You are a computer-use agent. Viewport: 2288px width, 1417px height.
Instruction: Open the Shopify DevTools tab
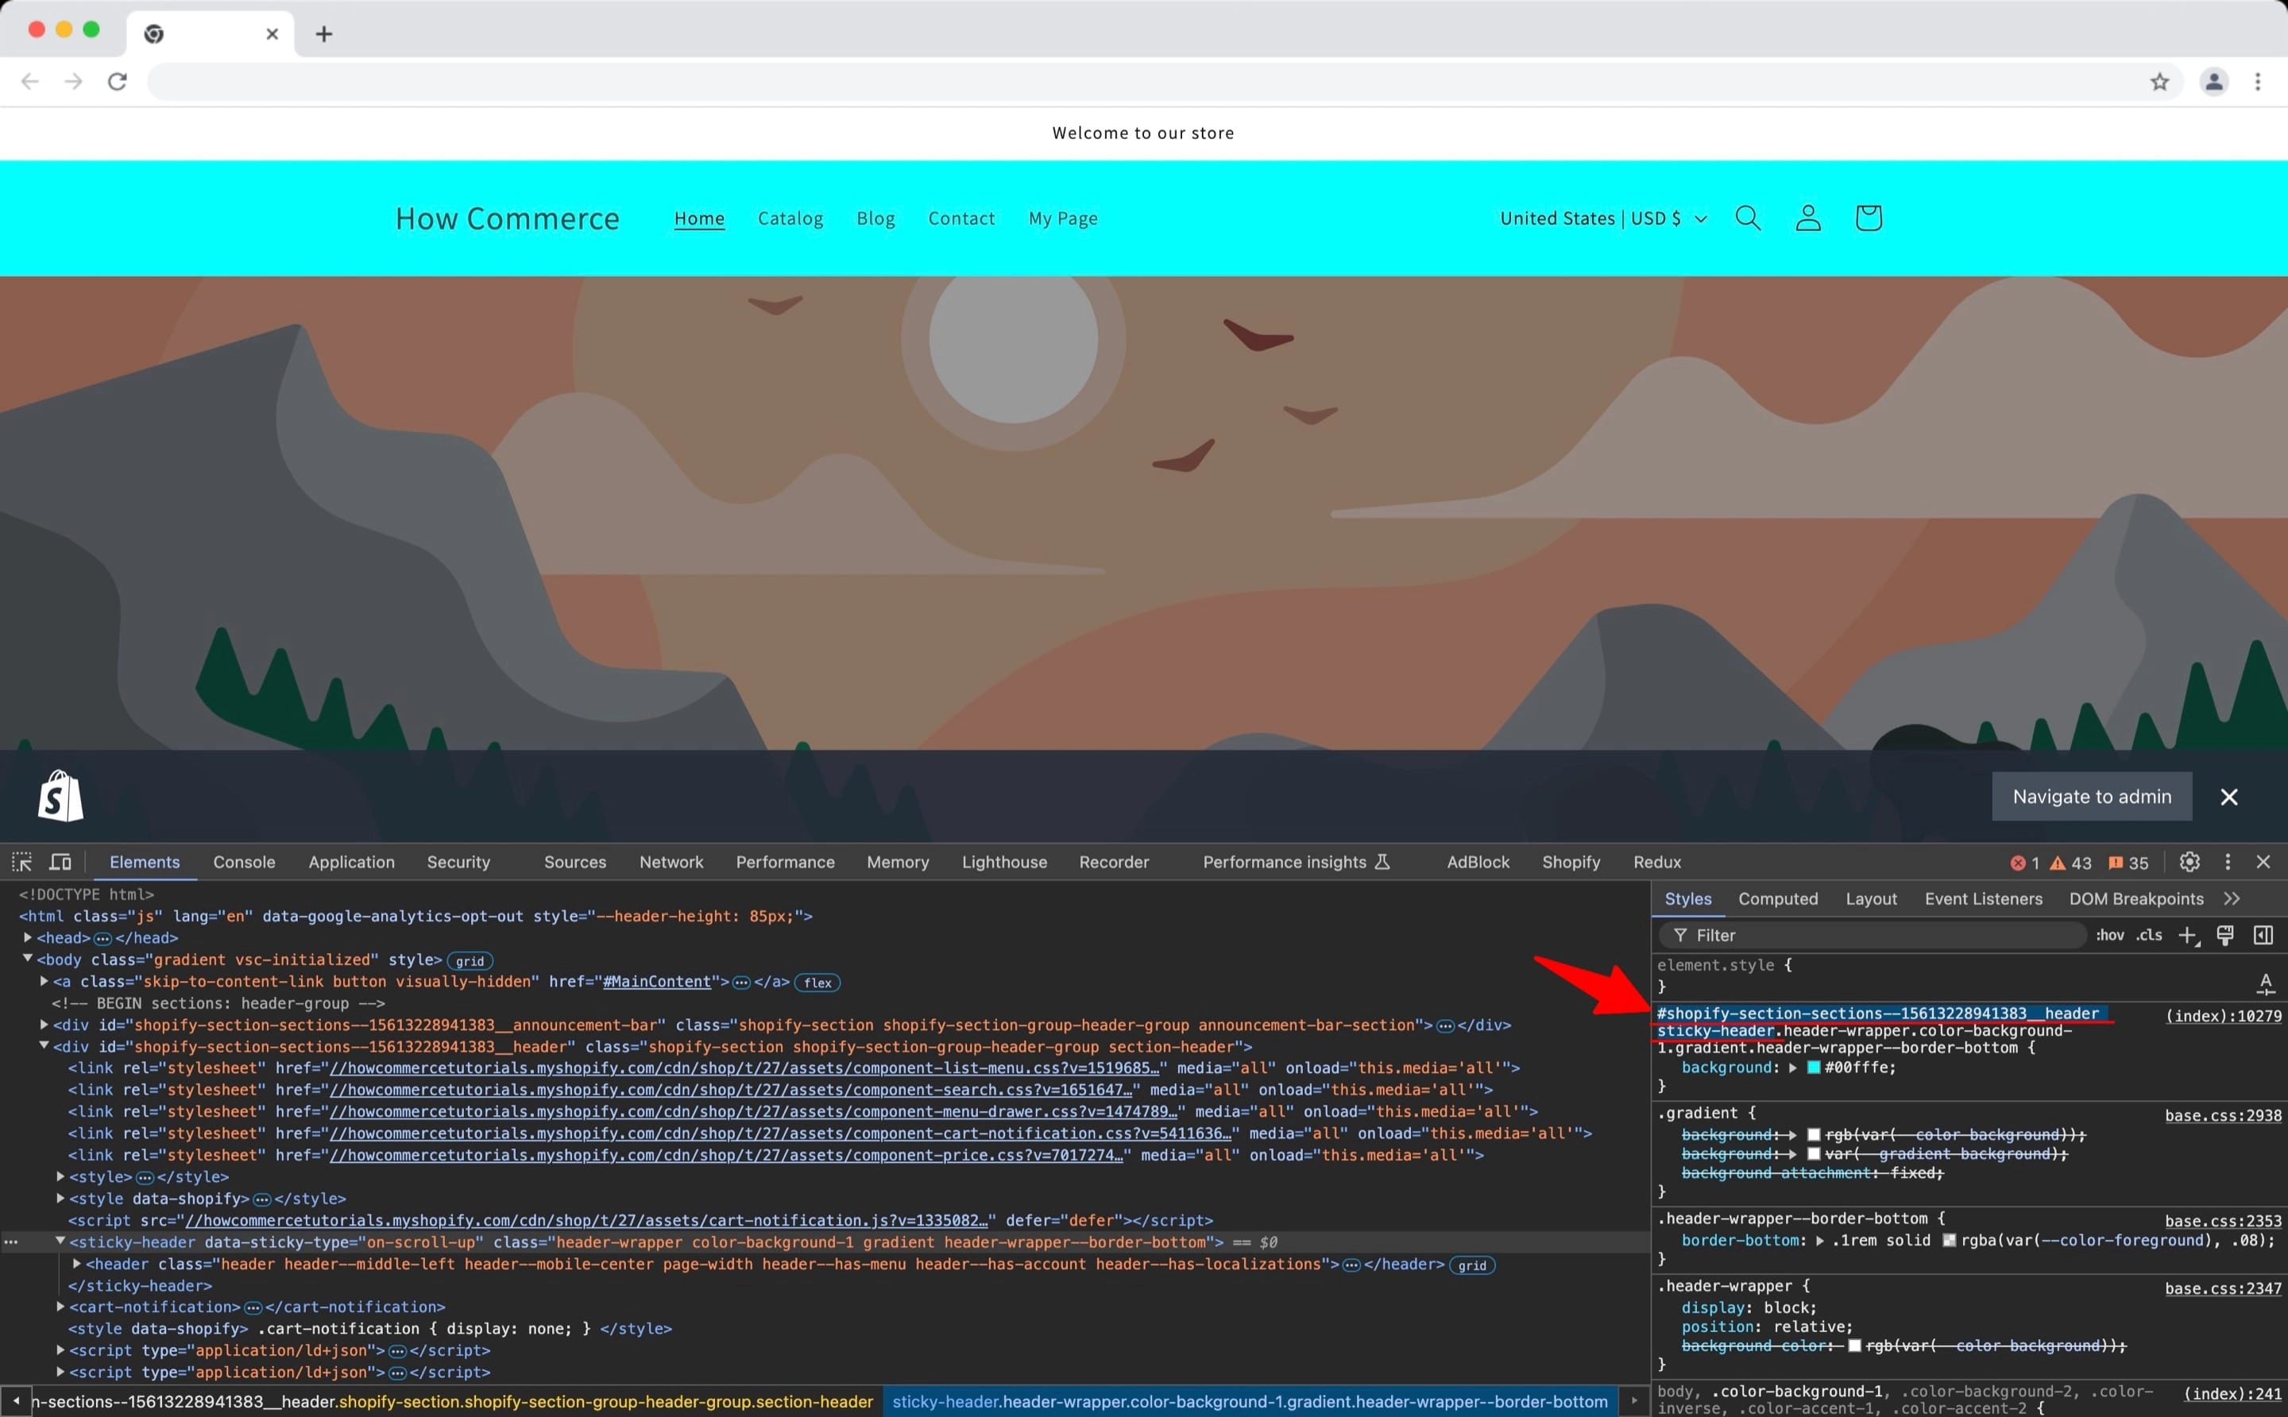pyautogui.click(x=1571, y=863)
